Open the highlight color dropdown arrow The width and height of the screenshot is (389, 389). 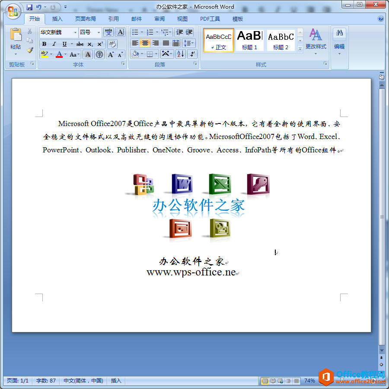coord(51,54)
